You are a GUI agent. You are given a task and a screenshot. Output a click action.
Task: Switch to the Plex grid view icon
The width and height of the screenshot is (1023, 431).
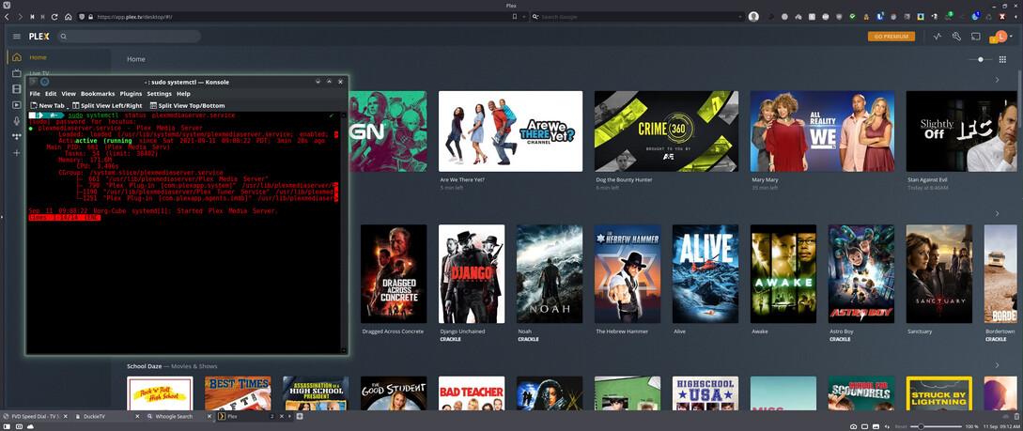(1002, 59)
